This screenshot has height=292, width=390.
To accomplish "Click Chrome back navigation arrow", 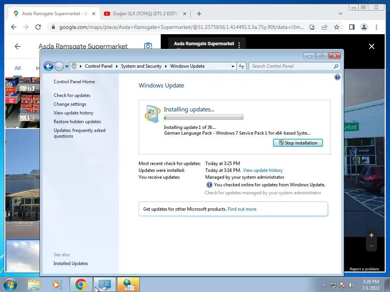I will click(x=14, y=27).
